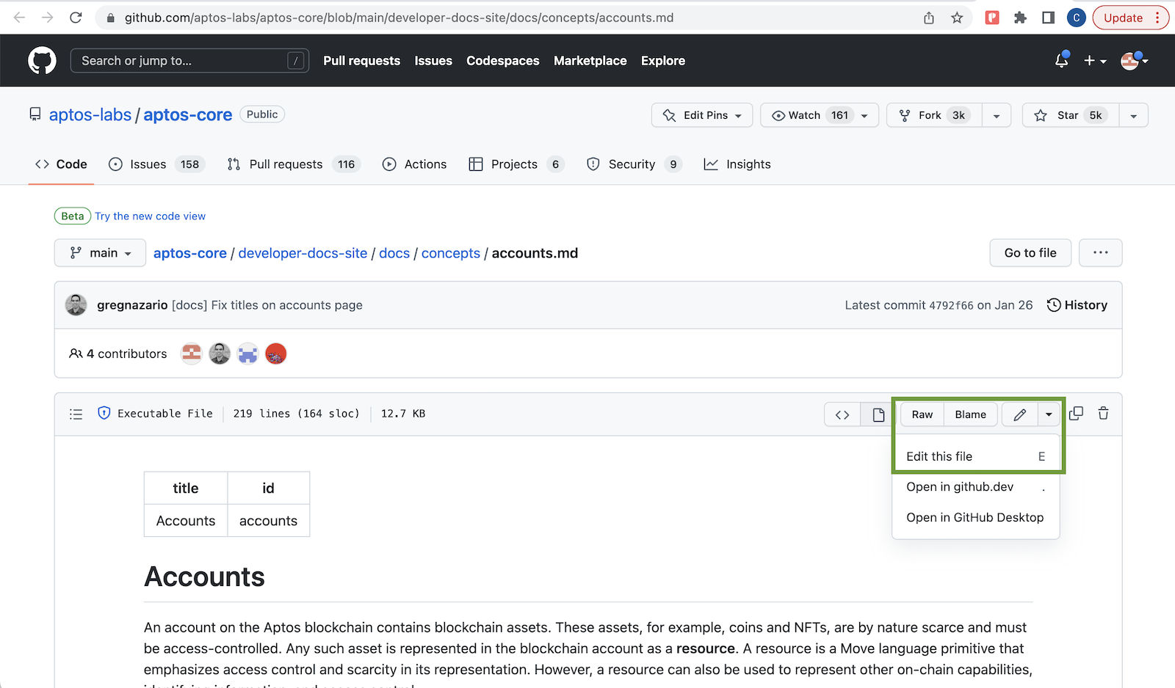Open Marketplace in top navigation
The width and height of the screenshot is (1175, 688).
coord(590,61)
